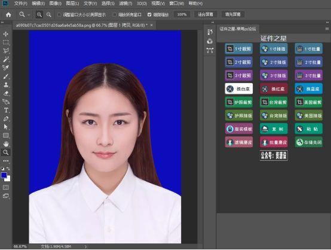
Task: Open the zoom tool preset dropdown arrow
Action: (x=29, y=15)
